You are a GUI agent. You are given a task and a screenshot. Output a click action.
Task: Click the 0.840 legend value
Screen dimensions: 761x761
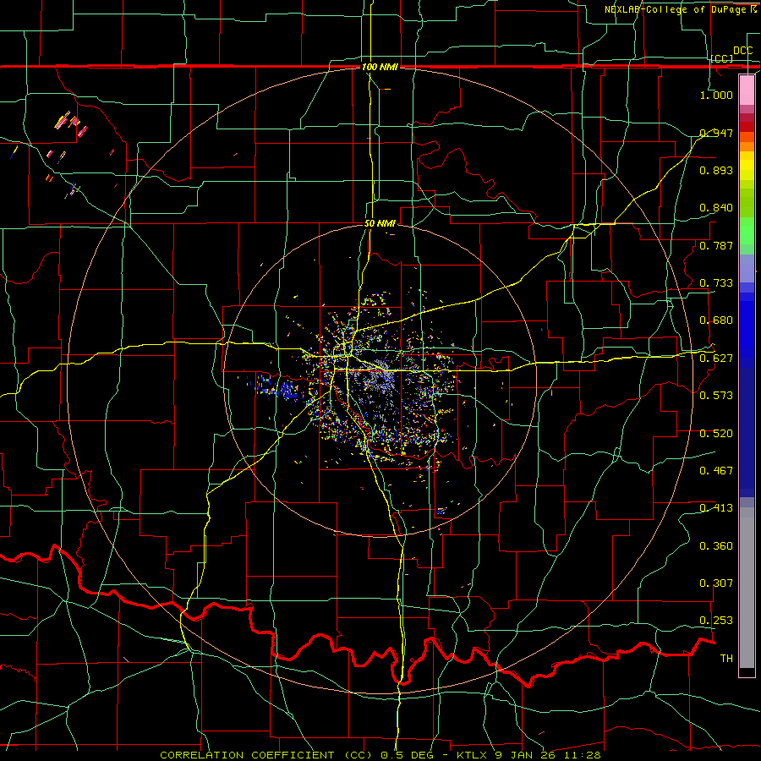coord(716,208)
